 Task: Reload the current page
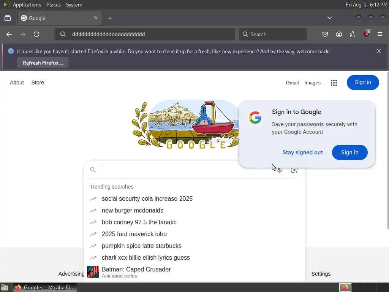point(36,34)
